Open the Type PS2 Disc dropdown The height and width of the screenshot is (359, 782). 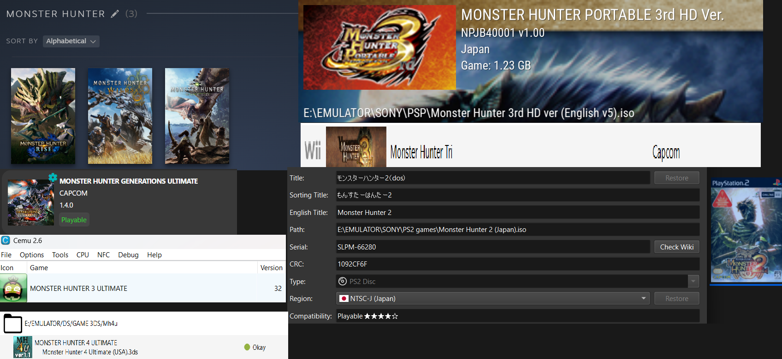518,281
